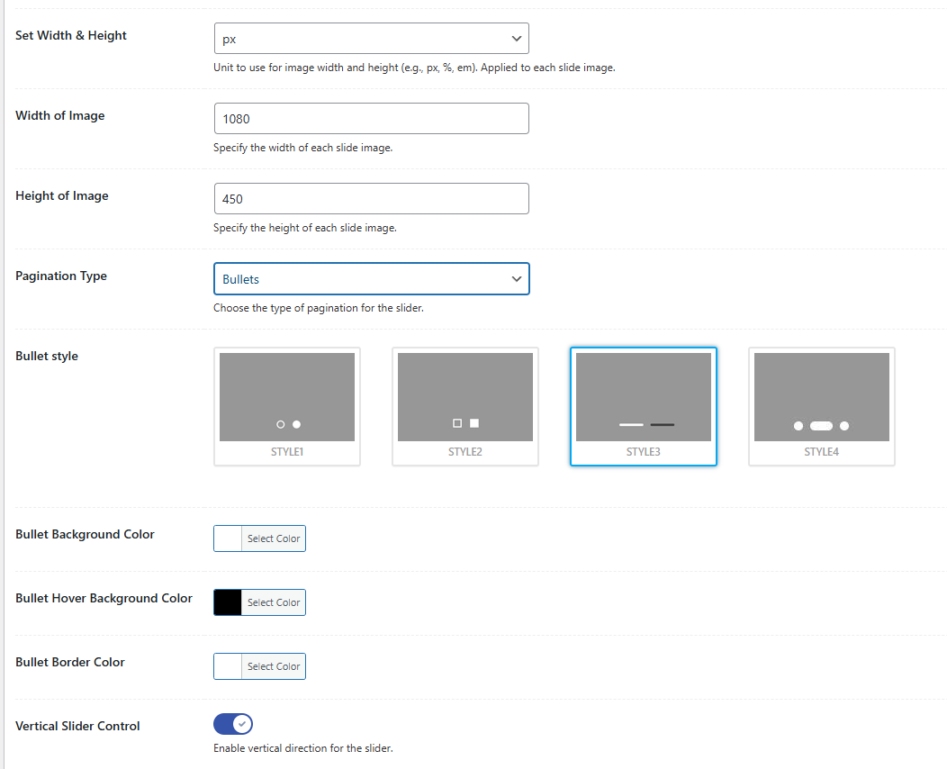The image size is (947, 769).
Task: Pick the STYLE4 pill bullet style
Action: coord(821,406)
